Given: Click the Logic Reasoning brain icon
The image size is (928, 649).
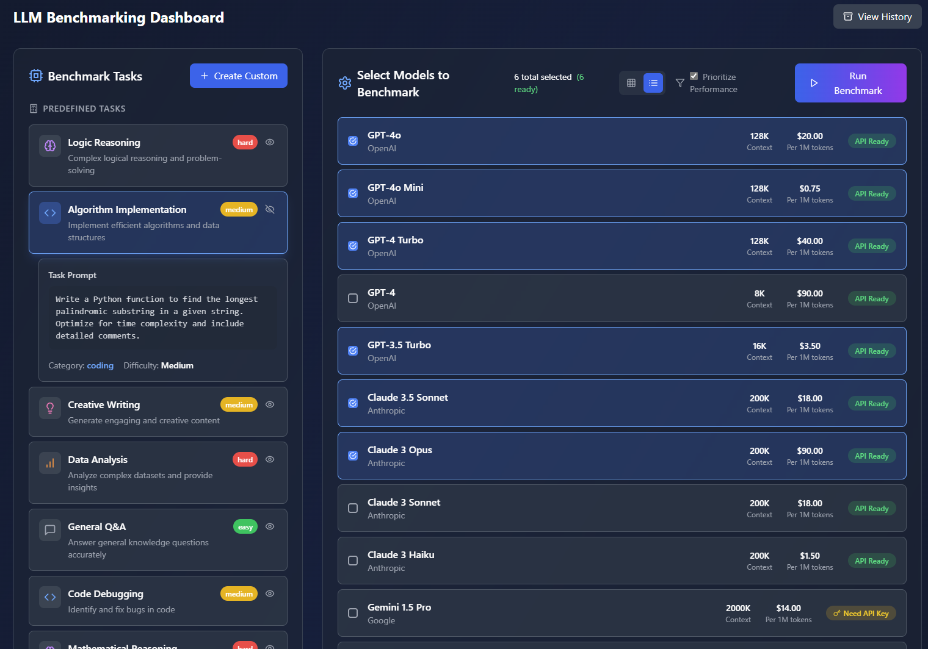Looking at the screenshot, I should point(50,146).
